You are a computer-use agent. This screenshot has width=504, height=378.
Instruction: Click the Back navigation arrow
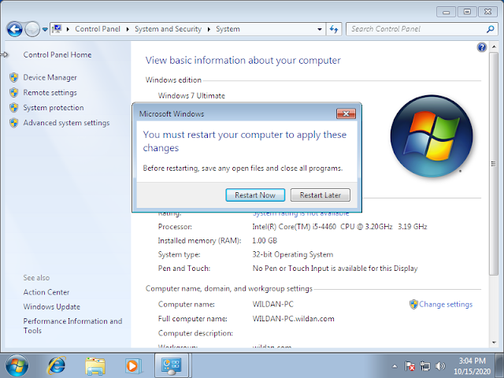coord(14,29)
